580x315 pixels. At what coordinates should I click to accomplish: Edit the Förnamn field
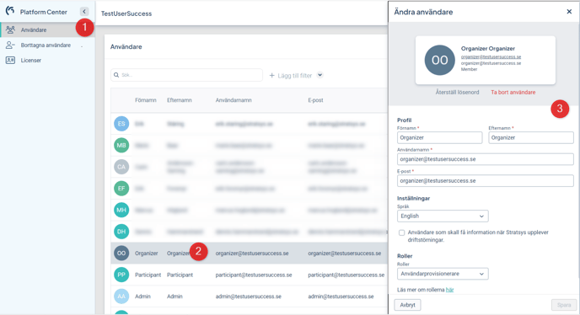tap(440, 137)
